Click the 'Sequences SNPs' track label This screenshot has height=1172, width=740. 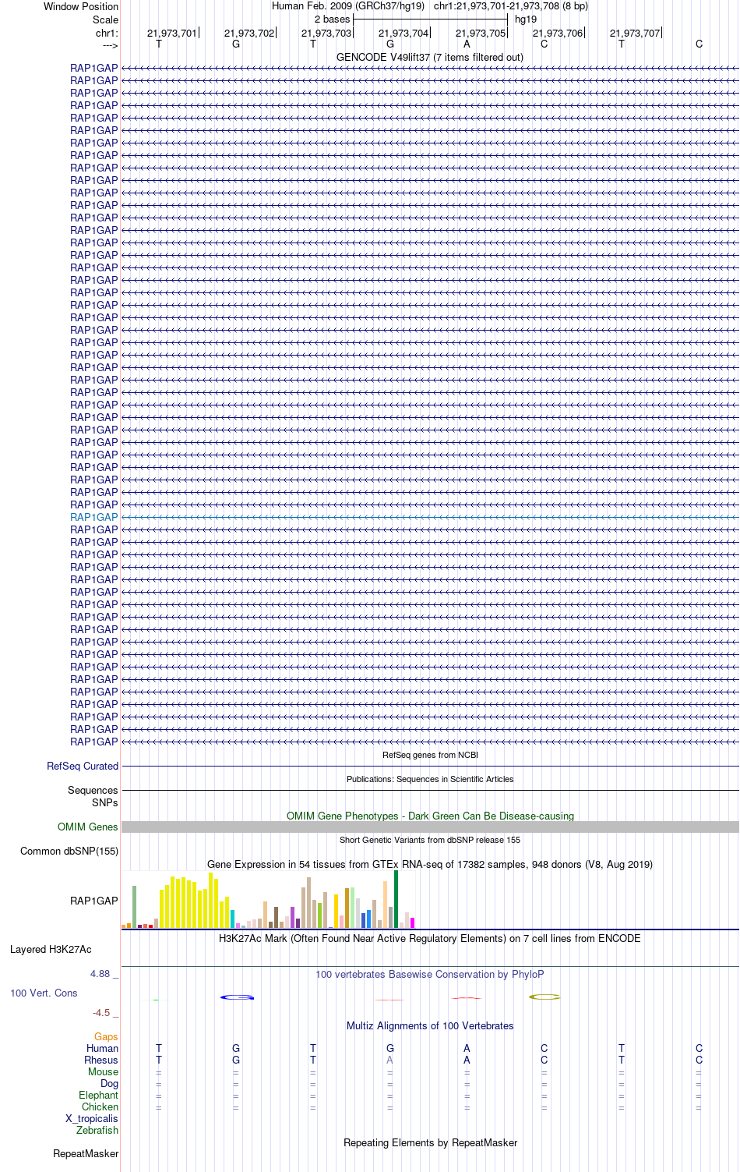[93, 796]
